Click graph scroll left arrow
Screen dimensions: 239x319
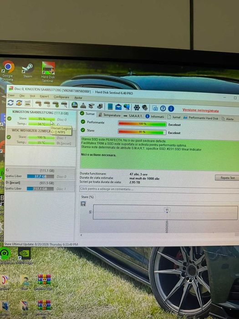pos(81,235)
